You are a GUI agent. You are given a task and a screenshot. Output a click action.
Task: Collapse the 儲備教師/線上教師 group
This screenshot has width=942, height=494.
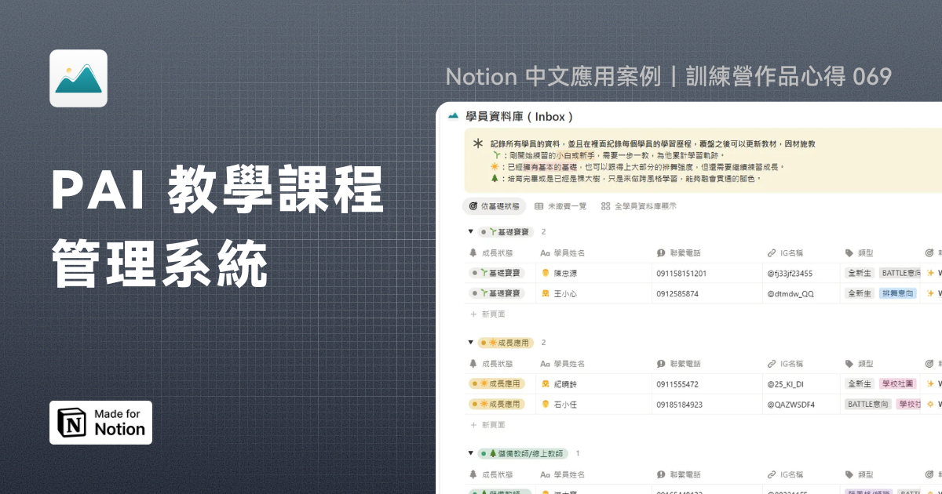pos(470,453)
